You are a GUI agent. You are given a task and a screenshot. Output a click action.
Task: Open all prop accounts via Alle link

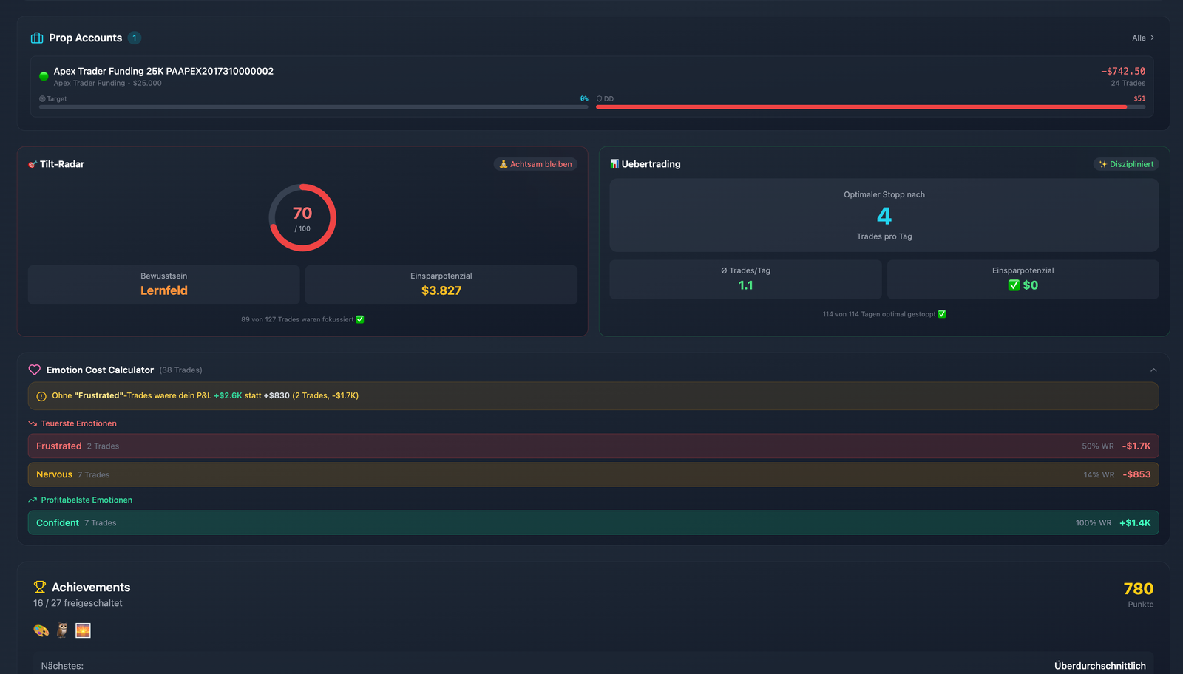(1143, 38)
